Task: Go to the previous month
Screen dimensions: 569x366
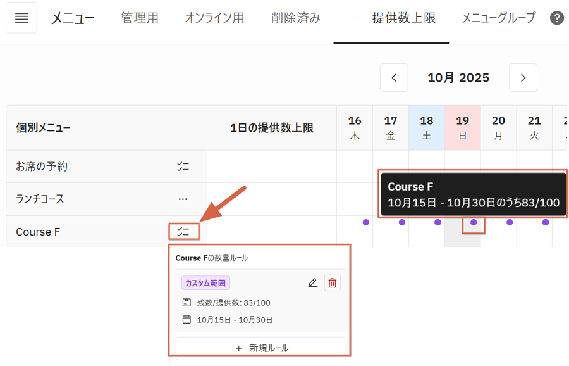Action: pyautogui.click(x=394, y=78)
